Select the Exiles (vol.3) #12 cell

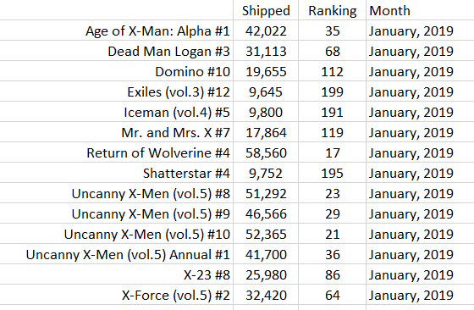117,91
